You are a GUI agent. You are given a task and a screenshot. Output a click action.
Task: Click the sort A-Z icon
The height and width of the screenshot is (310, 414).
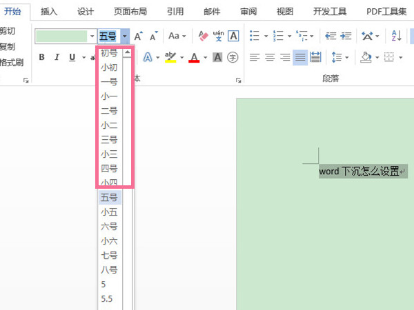(396, 36)
